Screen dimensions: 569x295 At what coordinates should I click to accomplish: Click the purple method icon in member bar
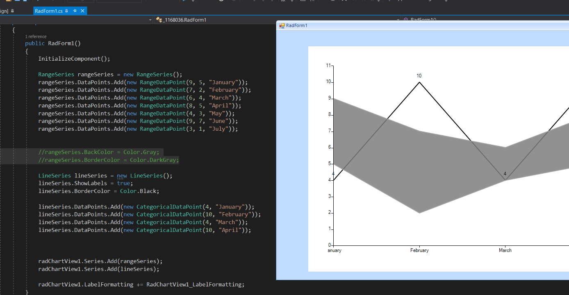coord(406,20)
